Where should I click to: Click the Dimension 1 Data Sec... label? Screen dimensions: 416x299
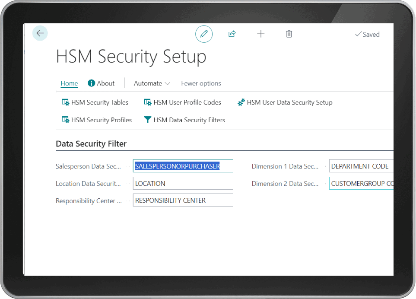[x=285, y=166]
